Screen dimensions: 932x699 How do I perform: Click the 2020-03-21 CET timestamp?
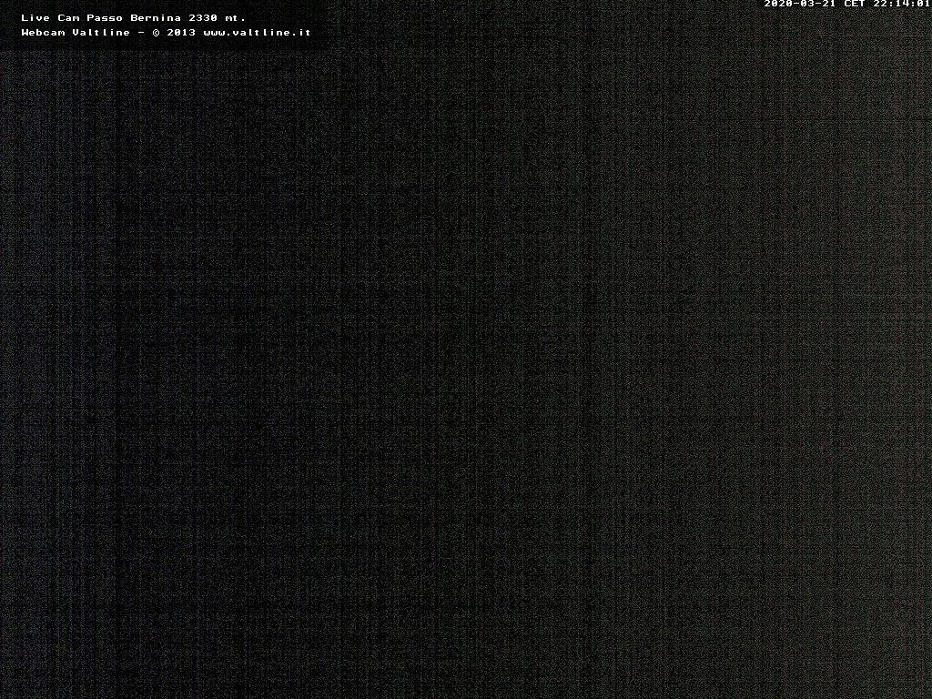click(x=847, y=4)
